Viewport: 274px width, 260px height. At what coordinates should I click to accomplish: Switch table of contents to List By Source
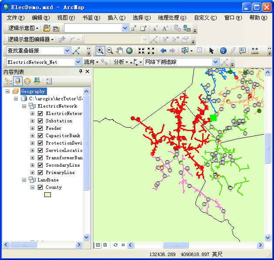[18, 81]
